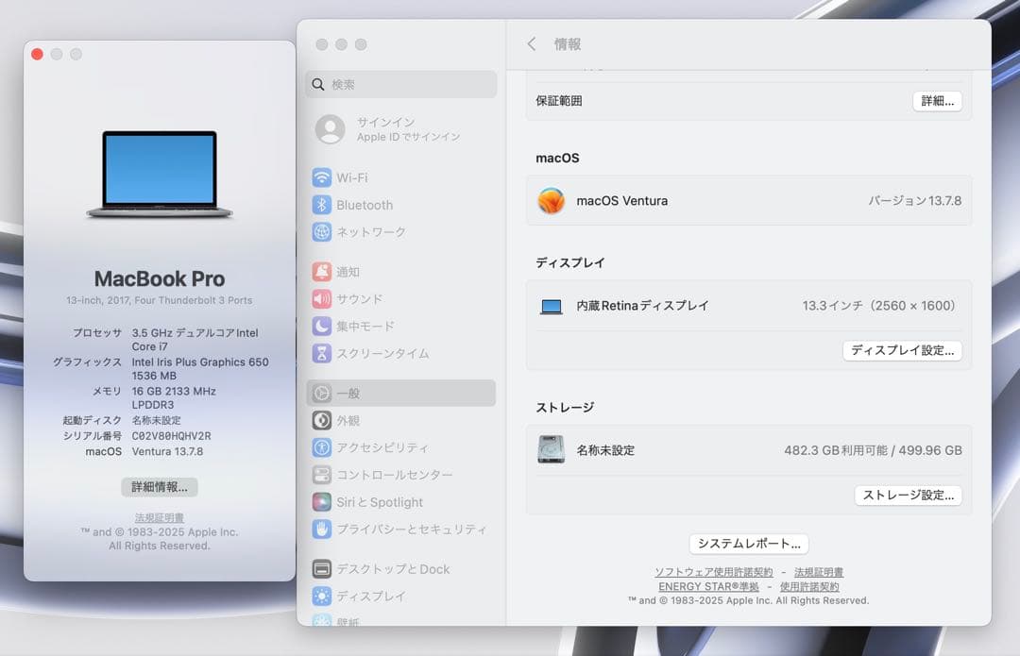This screenshot has height=656, width=1020.
Task: Open the ENERGY STAR®準拠 link
Action: click(x=708, y=586)
